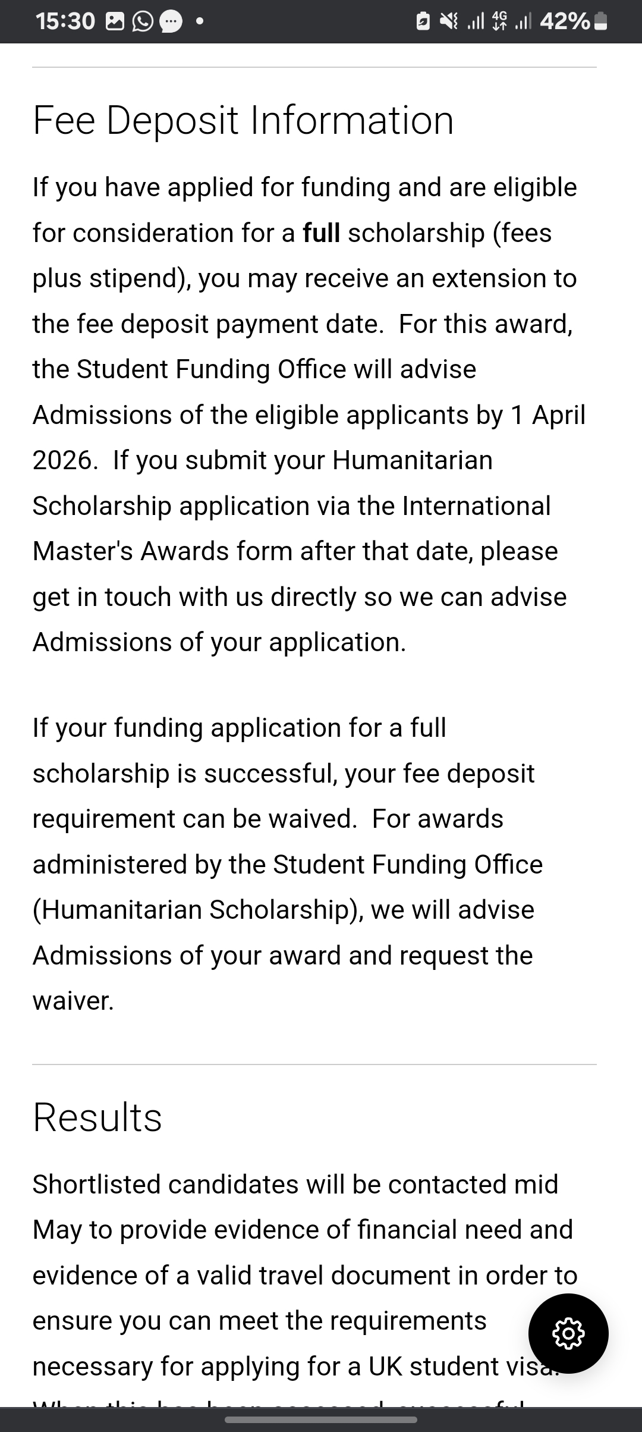642x1432 pixels.
Task: Click the "International" text in the paragraph
Action: point(476,506)
